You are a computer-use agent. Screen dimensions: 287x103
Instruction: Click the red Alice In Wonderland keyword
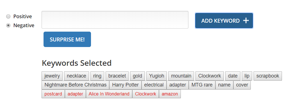pyautogui.click(x=109, y=94)
